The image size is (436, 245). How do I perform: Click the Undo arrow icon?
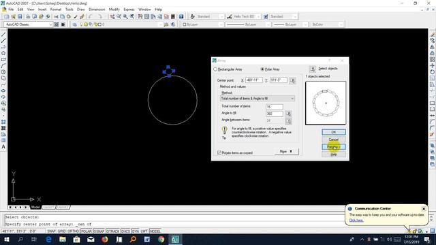[x=91, y=16]
